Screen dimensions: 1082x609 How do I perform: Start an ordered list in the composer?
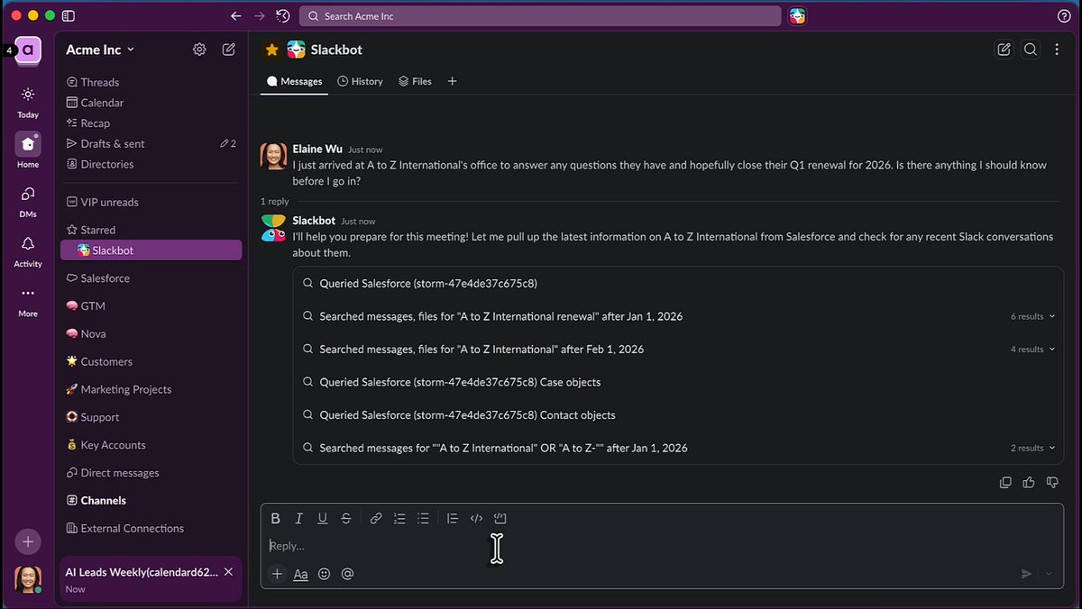point(399,518)
